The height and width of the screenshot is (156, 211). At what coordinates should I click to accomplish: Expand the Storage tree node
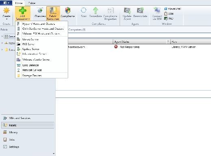2,50
